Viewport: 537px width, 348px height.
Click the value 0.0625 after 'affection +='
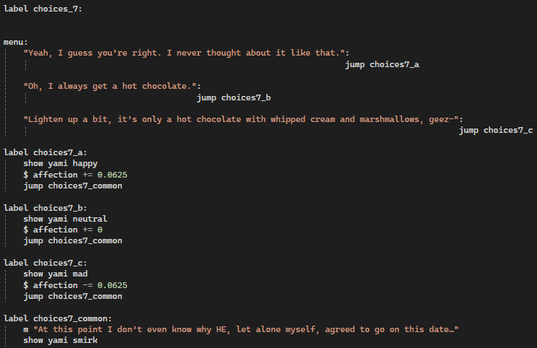(x=113, y=175)
